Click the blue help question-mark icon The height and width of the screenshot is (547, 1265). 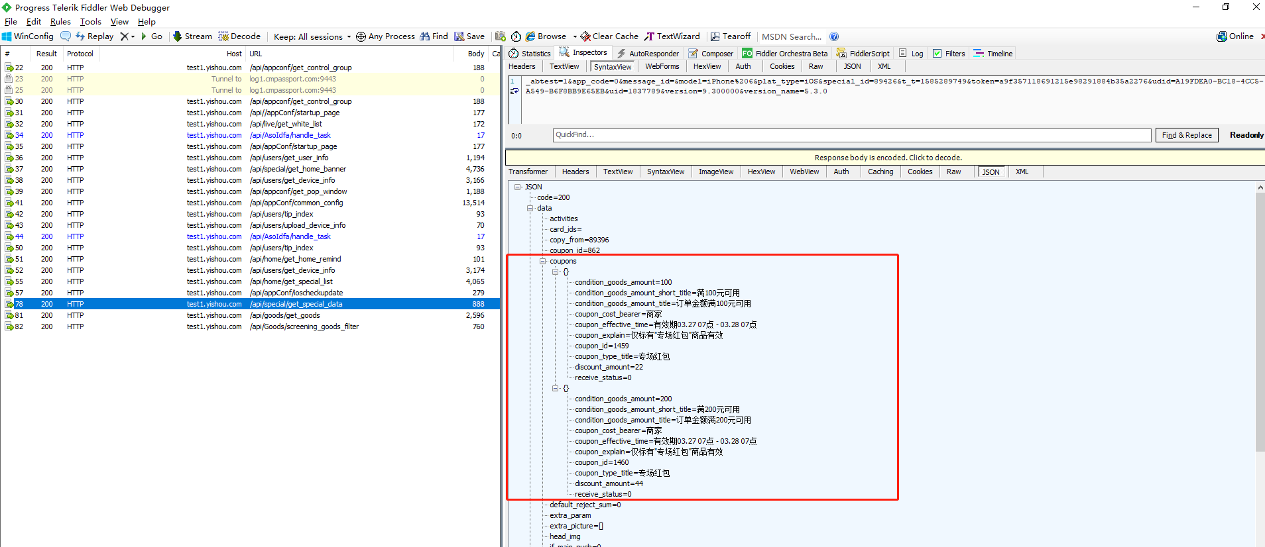[x=834, y=36]
